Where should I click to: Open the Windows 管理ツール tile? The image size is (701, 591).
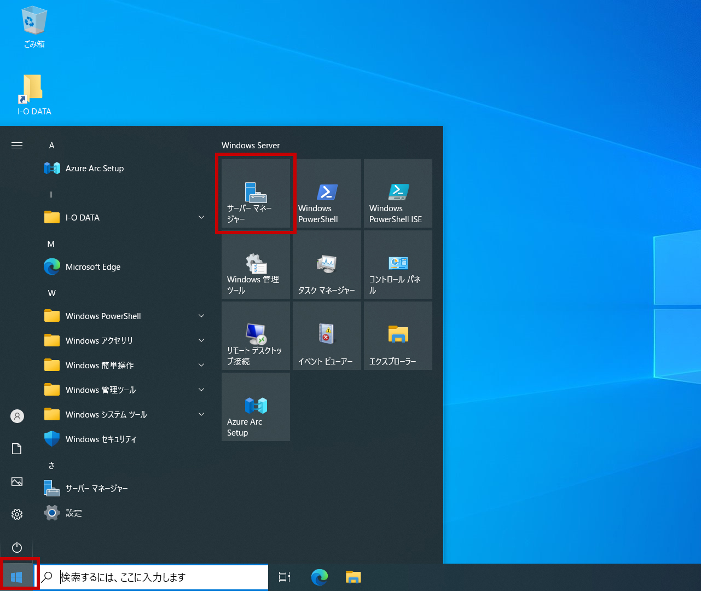(256, 264)
